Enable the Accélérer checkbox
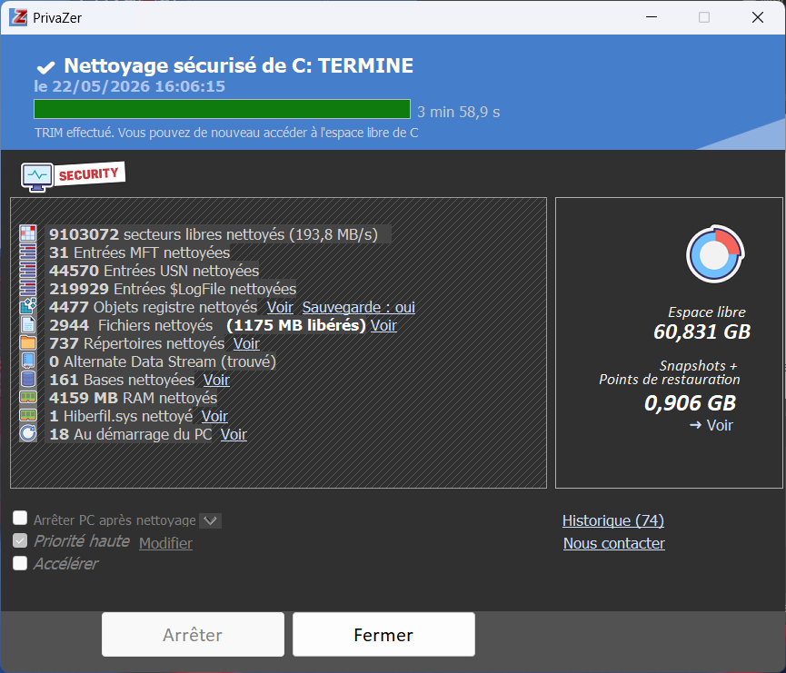Image resolution: width=786 pixels, height=673 pixels. point(20,563)
